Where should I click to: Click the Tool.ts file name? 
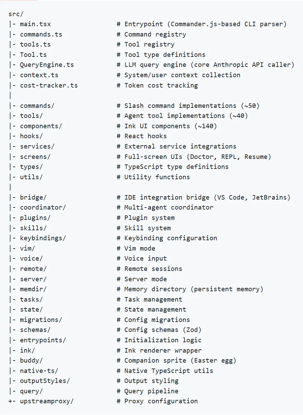33,54
